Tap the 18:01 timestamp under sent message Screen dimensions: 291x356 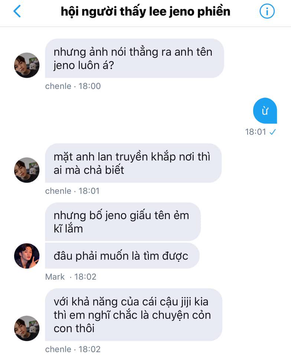[256, 132]
